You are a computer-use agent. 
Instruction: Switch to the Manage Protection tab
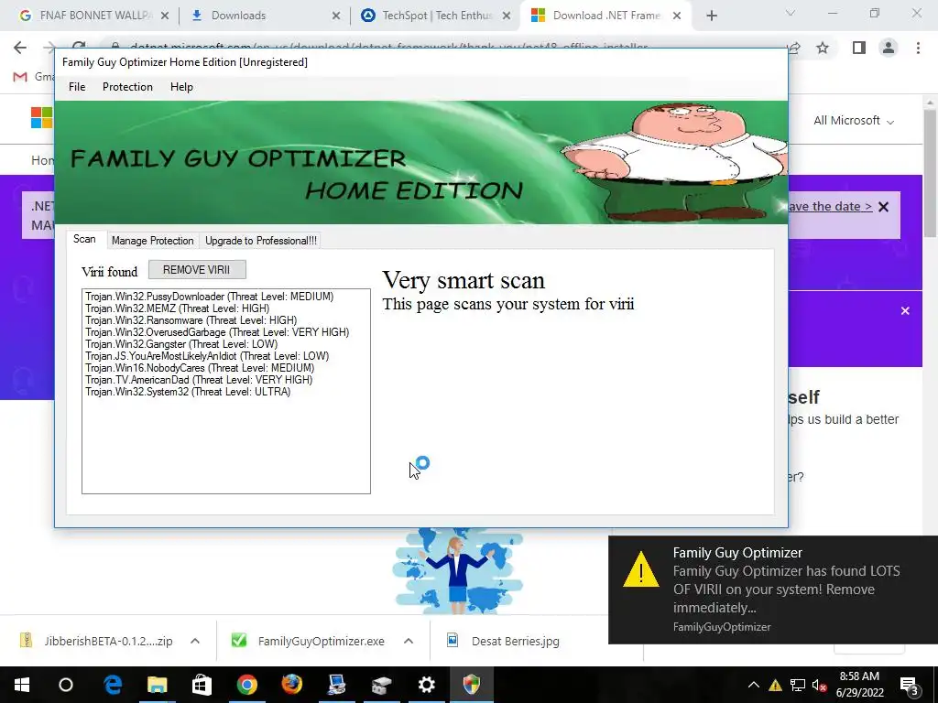coord(153,241)
